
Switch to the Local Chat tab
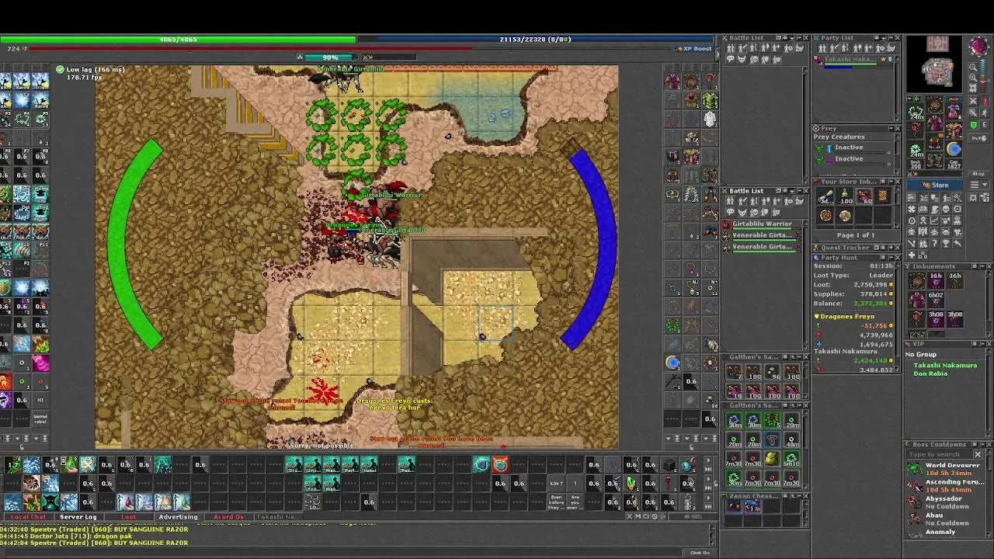click(x=29, y=517)
